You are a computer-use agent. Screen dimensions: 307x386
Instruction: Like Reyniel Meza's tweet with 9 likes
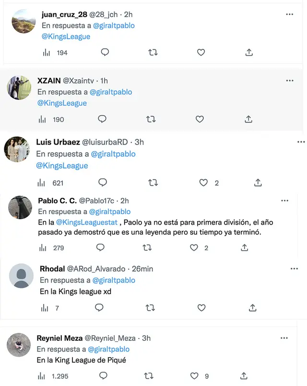pyautogui.click(x=194, y=375)
